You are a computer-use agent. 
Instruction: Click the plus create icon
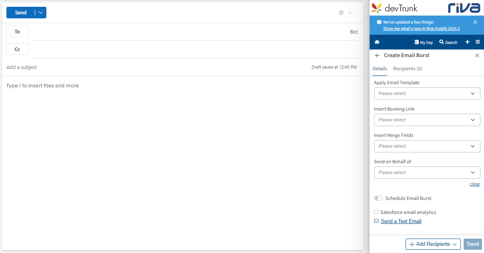click(467, 42)
